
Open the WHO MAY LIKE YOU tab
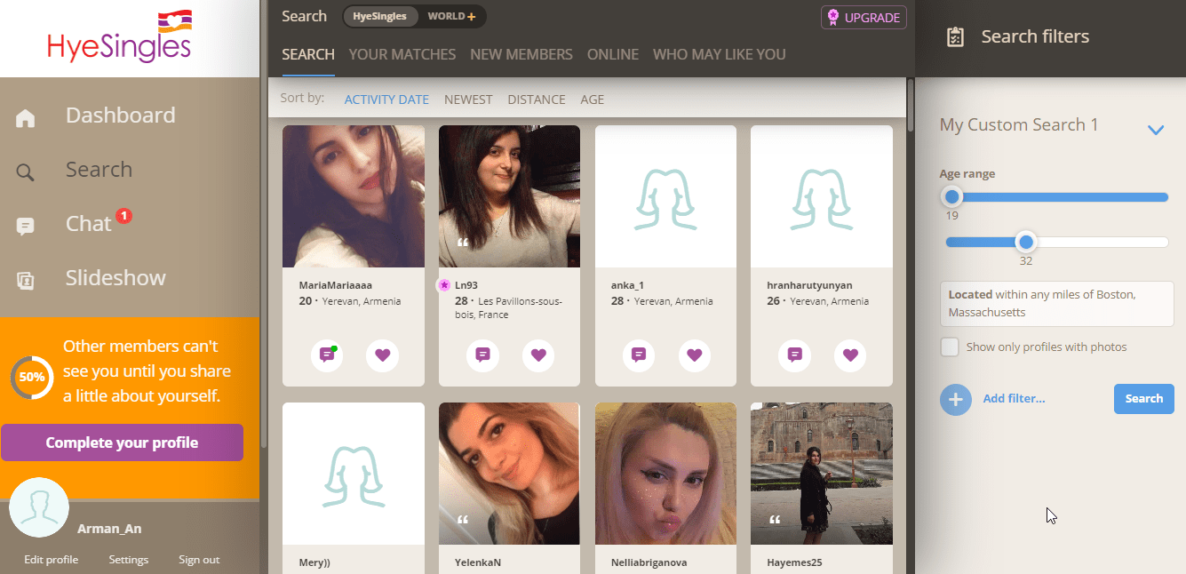point(720,54)
